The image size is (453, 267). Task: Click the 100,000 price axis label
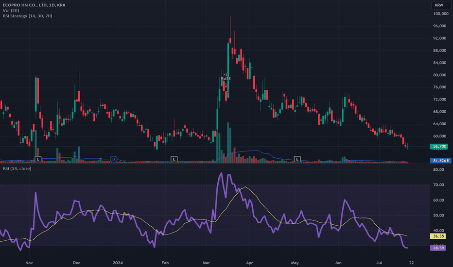(x=440, y=14)
